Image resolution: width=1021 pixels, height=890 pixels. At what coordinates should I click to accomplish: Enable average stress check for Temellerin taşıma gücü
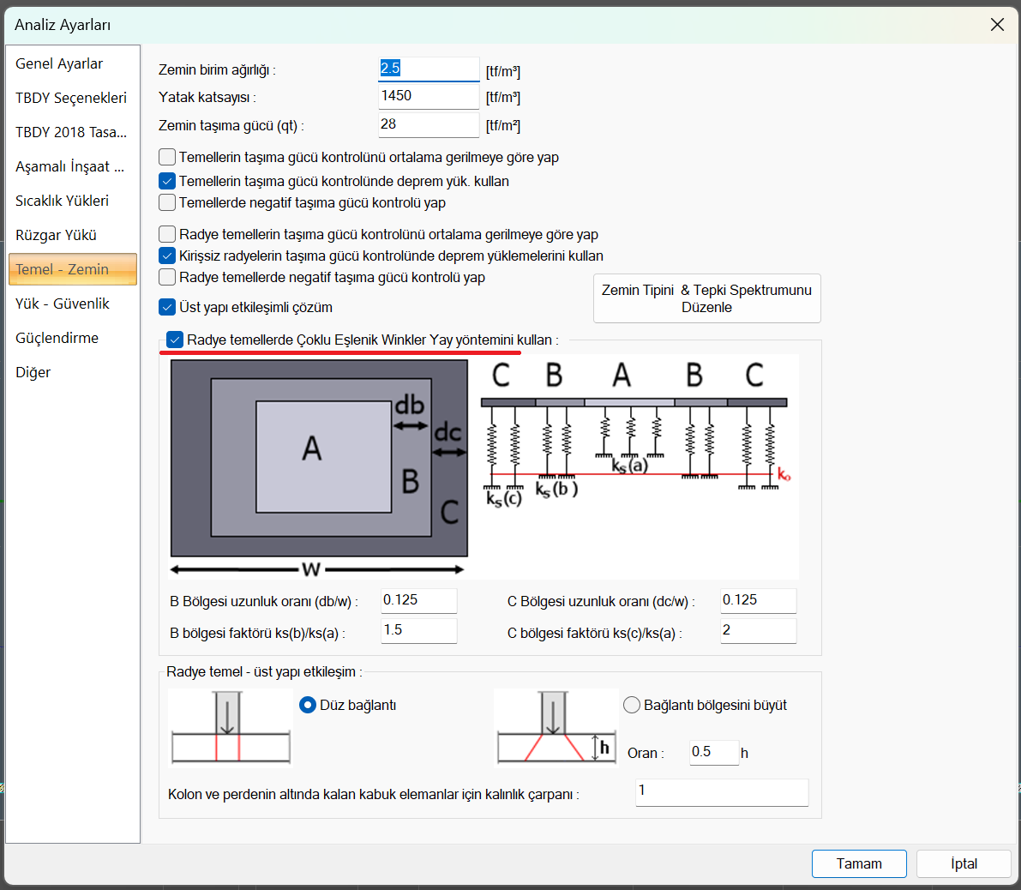[x=168, y=158]
